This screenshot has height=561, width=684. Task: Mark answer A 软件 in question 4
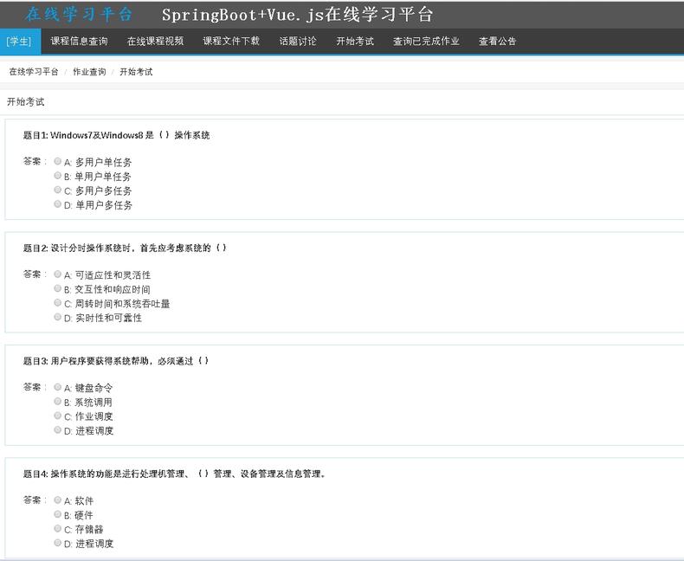point(58,500)
